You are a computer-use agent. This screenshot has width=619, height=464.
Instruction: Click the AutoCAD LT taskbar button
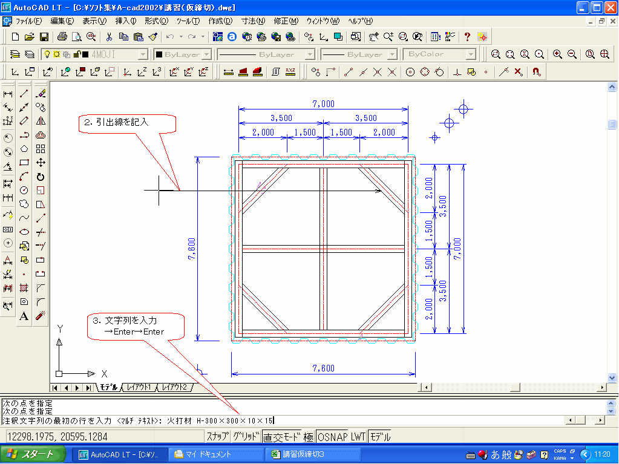click(x=120, y=454)
